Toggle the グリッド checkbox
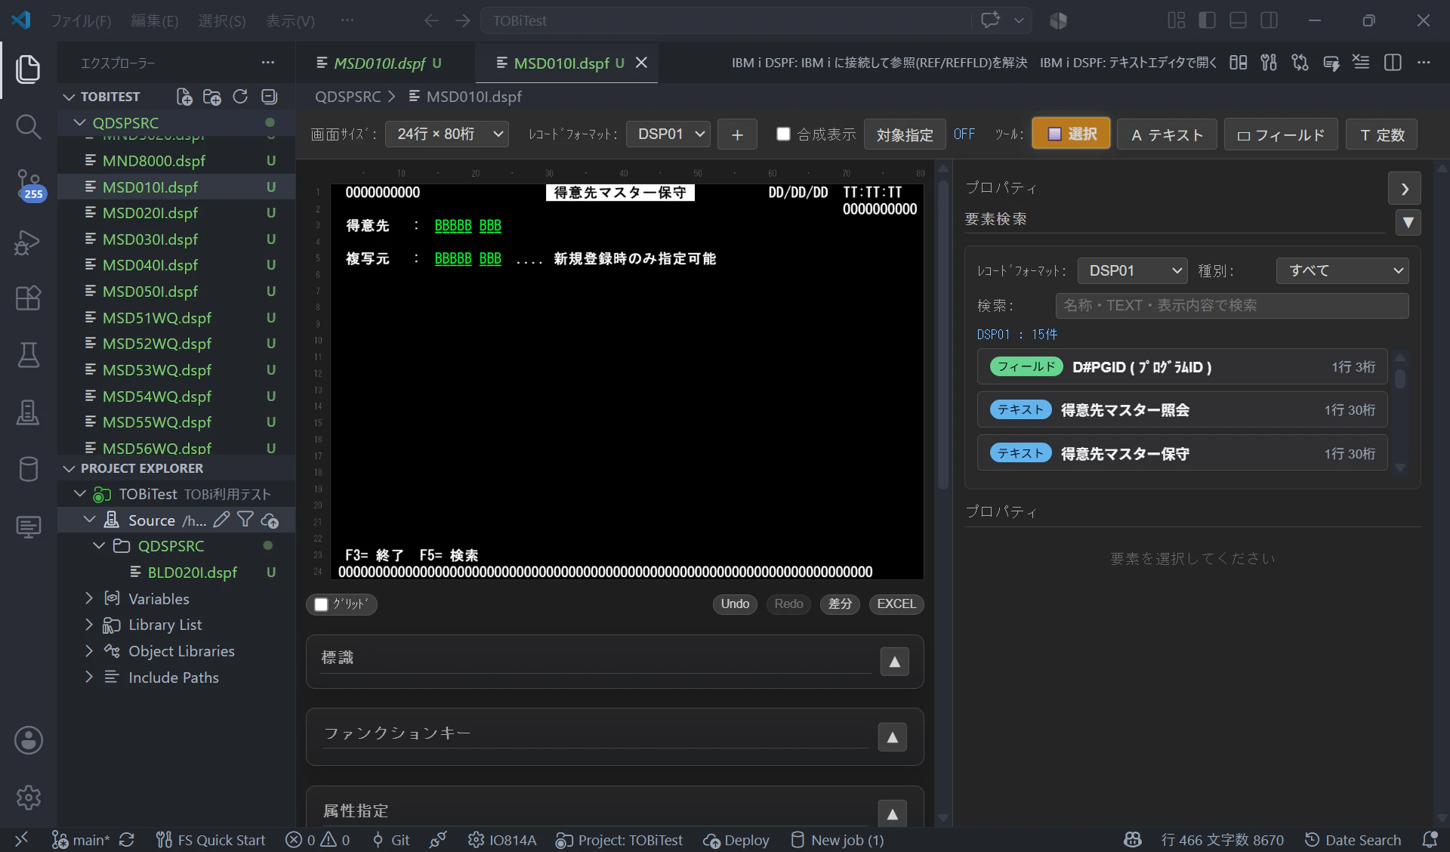 pyautogui.click(x=321, y=604)
